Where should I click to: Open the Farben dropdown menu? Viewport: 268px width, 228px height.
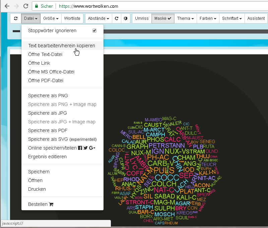coord(208,18)
